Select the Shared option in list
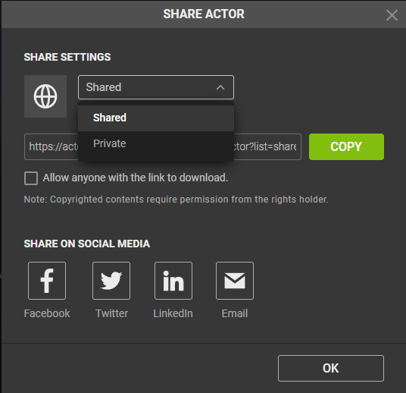The width and height of the screenshot is (406, 393). (x=156, y=118)
